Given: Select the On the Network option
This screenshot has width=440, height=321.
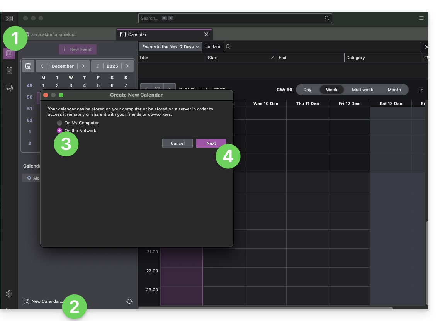Looking at the screenshot, I should pos(59,131).
